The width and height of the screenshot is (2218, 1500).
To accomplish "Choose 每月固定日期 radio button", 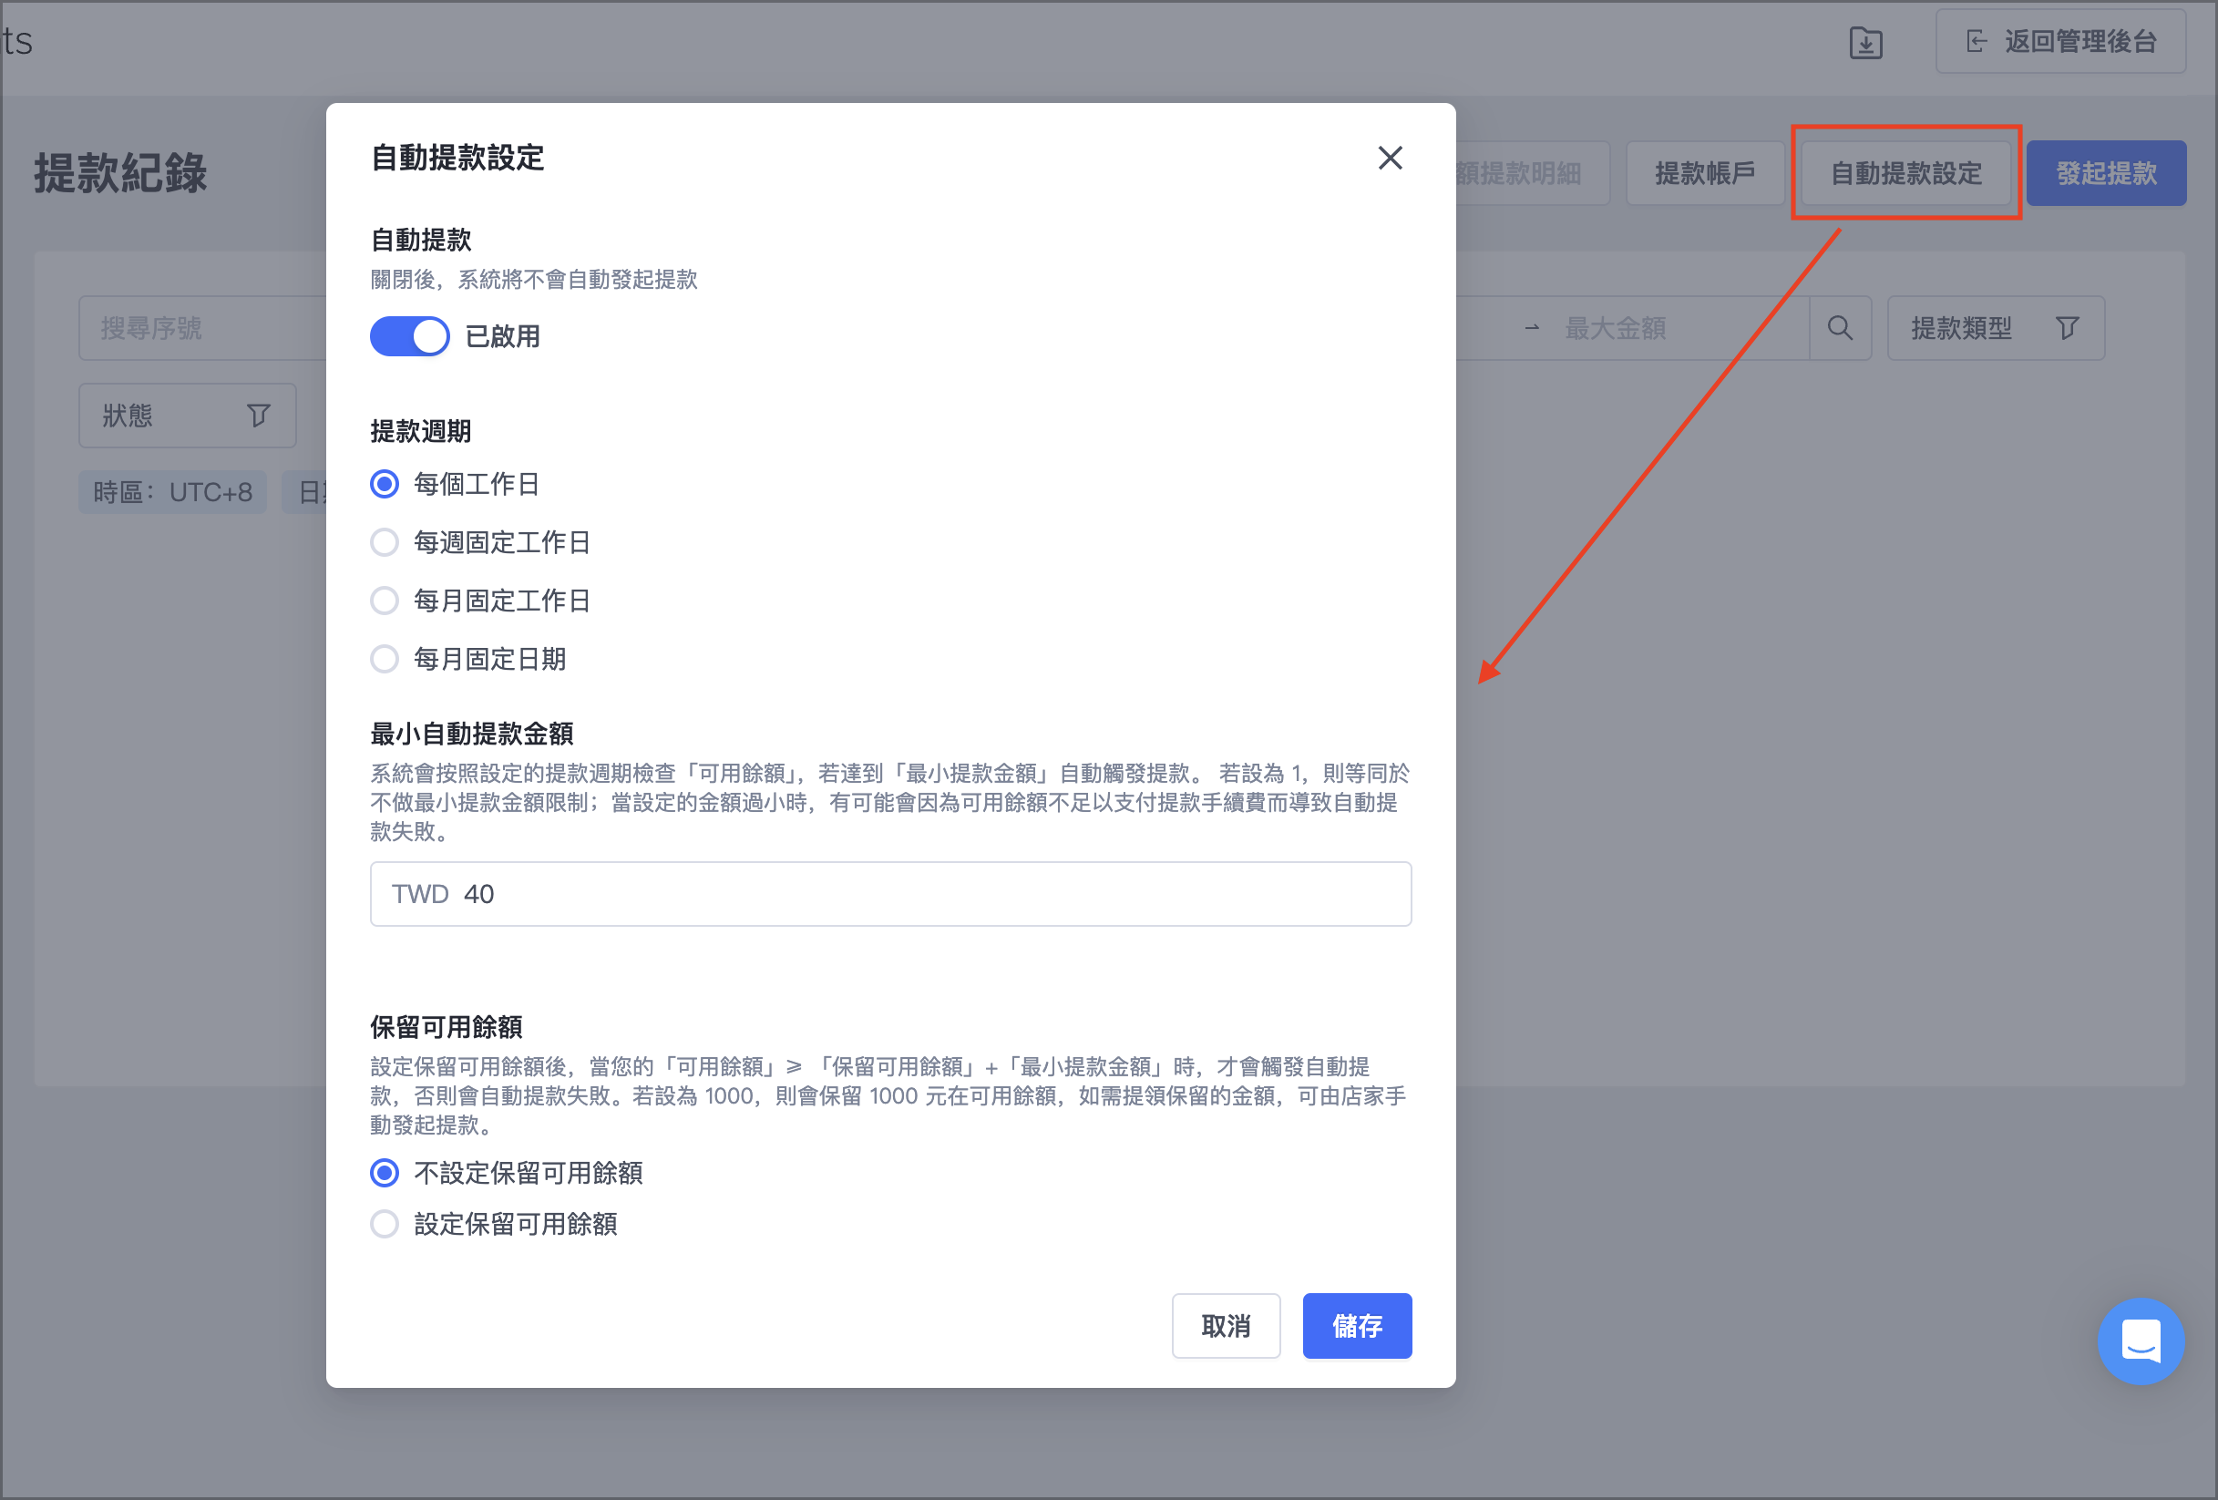I will coord(385,658).
